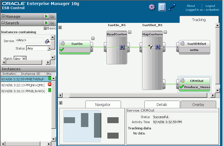The image size is (223, 146).
Task: Select the CustDBOut write operation
Action: [194, 50]
